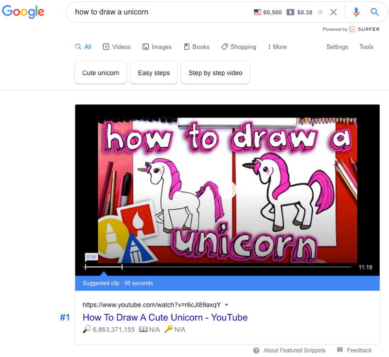
Task: Switch to the Shopping tab
Action: 239,47
